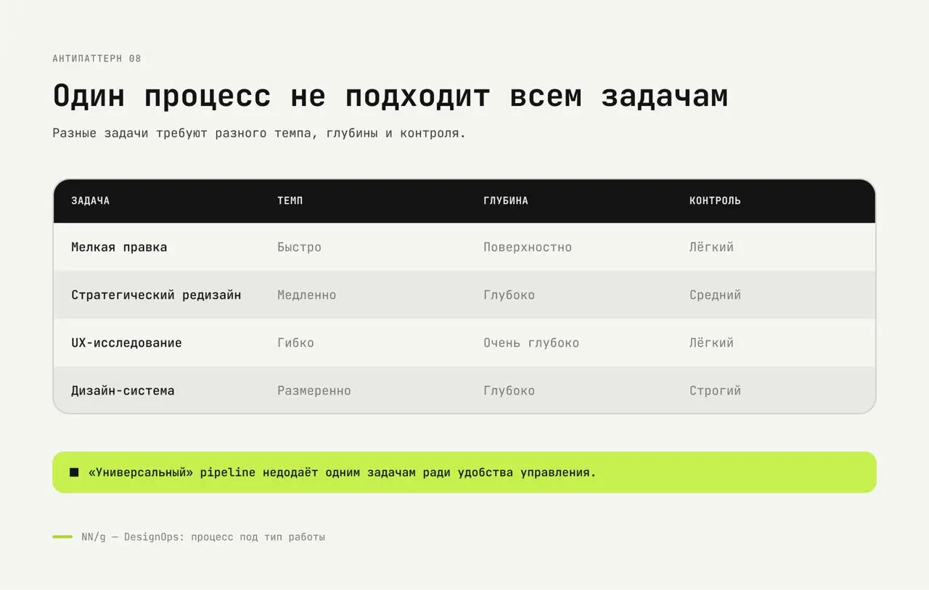Select the «UX-исследование» row title
The image size is (929, 590).
pyautogui.click(x=126, y=343)
